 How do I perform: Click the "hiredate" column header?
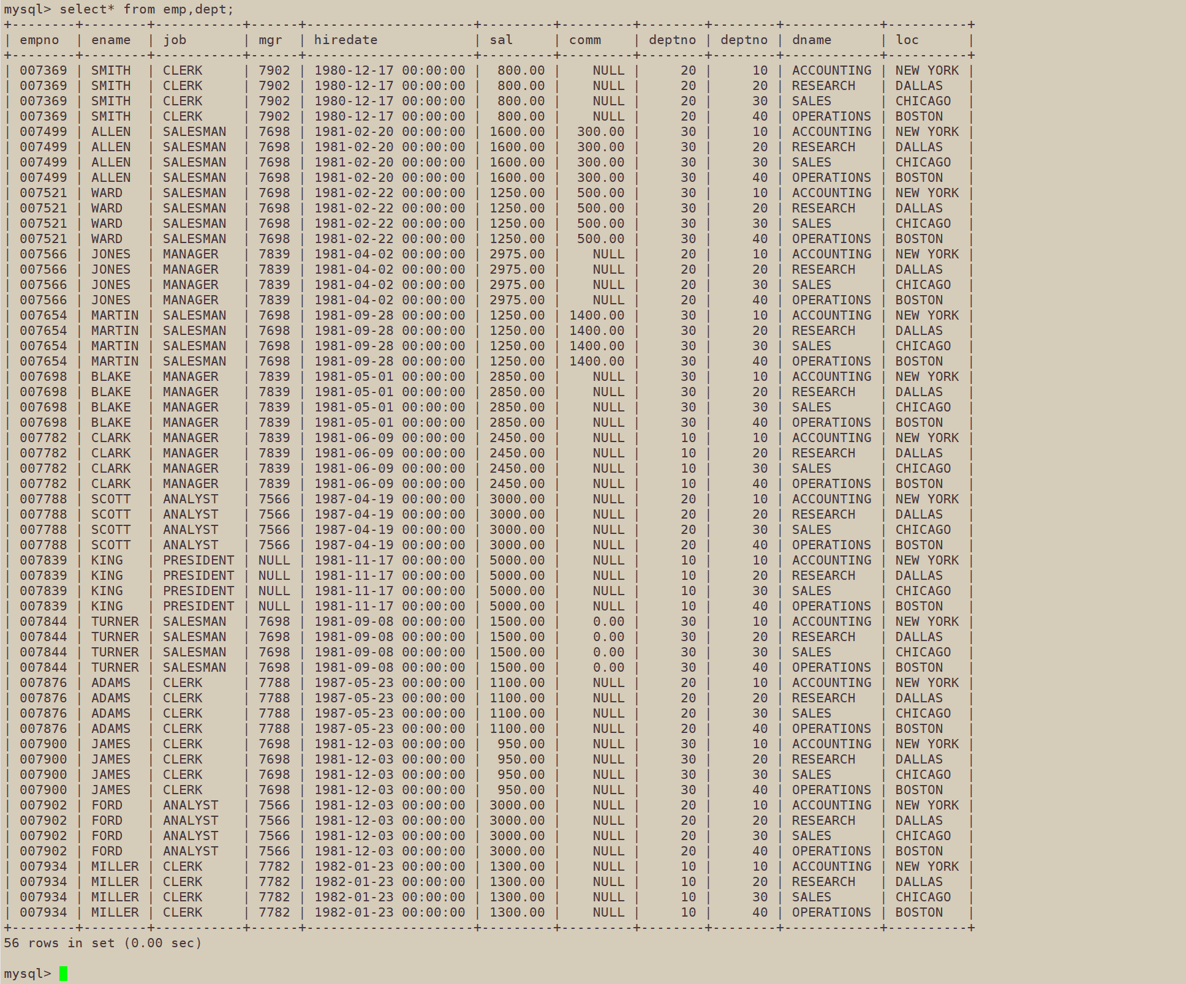(346, 40)
